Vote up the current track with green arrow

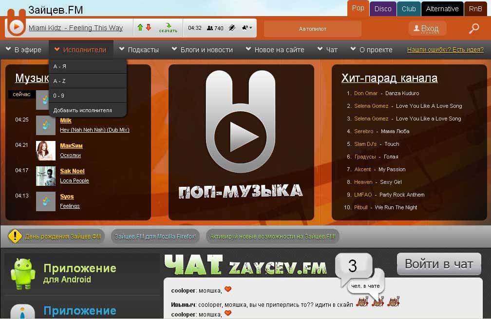pyautogui.click(x=140, y=27)
